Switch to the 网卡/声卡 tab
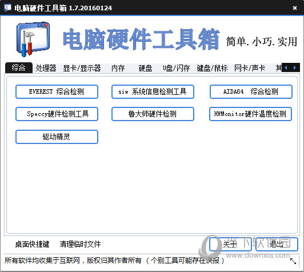 coord(250,68)
